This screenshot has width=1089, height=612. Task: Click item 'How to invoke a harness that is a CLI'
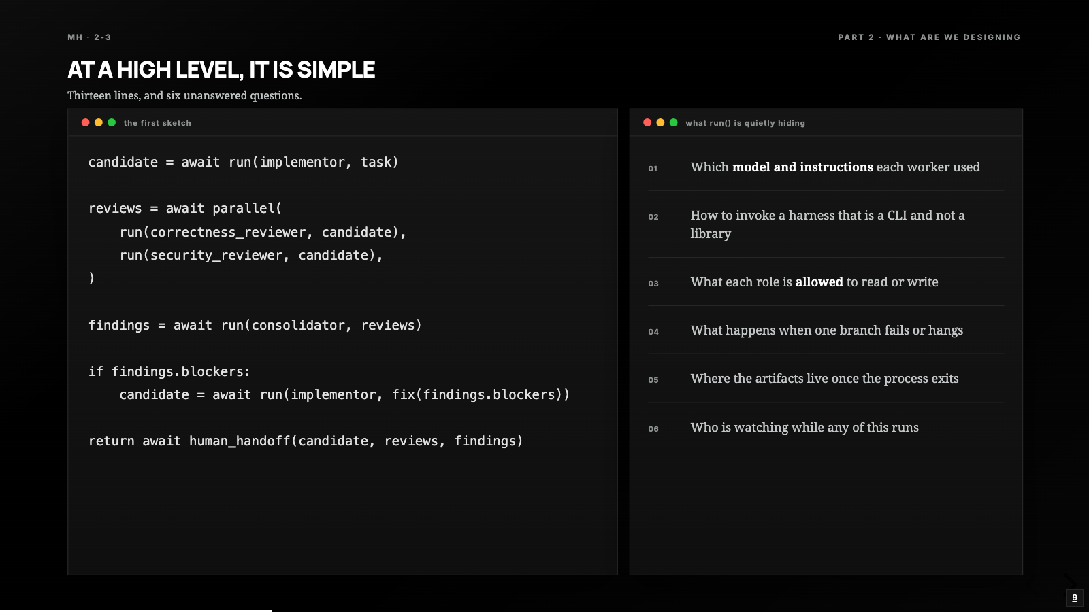[828, 224]
